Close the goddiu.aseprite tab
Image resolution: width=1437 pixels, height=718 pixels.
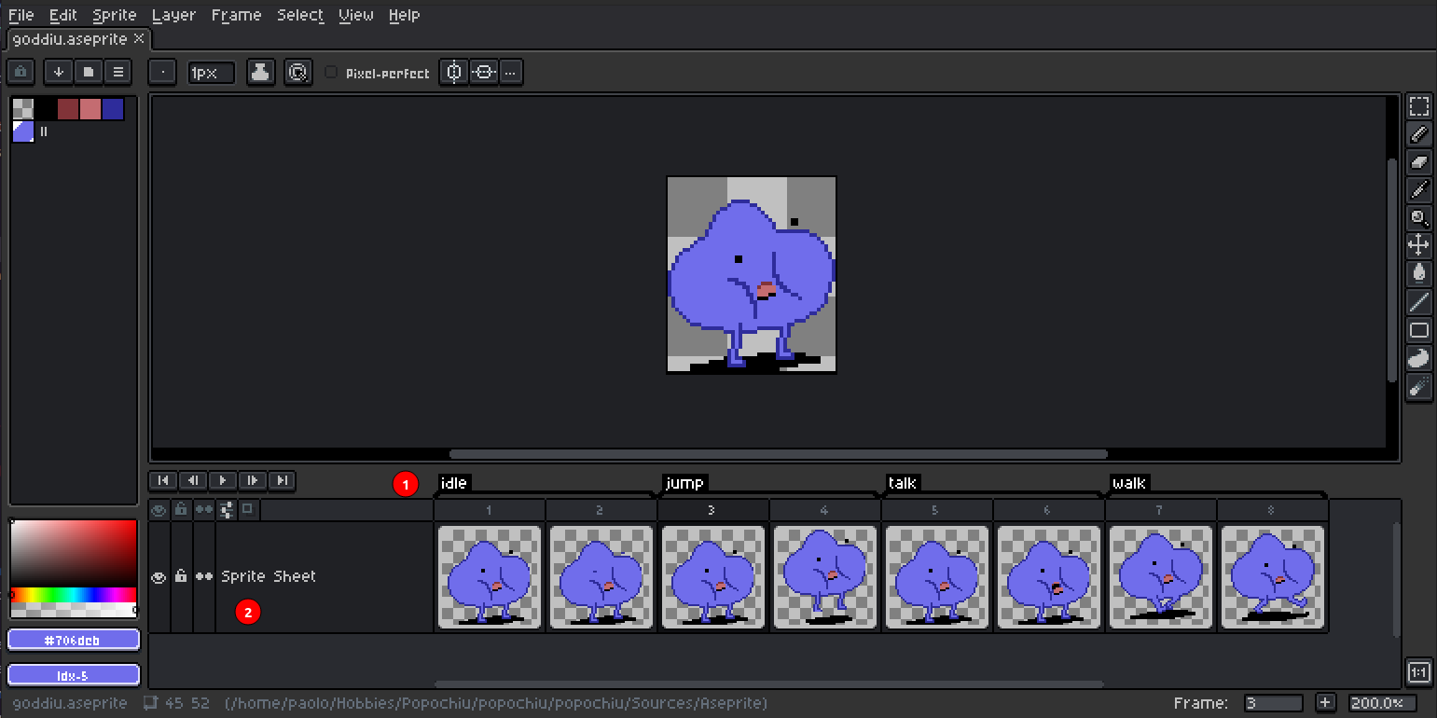coord(139,38)
